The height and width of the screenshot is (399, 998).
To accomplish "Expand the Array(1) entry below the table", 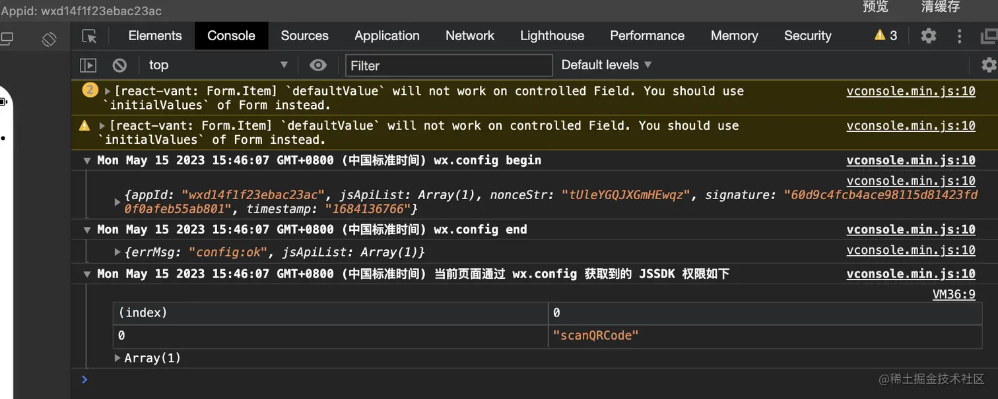I will pos(117,357).
